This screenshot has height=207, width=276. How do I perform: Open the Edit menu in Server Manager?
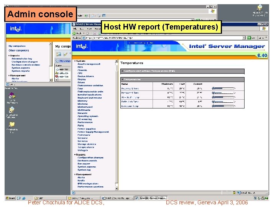pyautogui.click(x=82, y=28)
